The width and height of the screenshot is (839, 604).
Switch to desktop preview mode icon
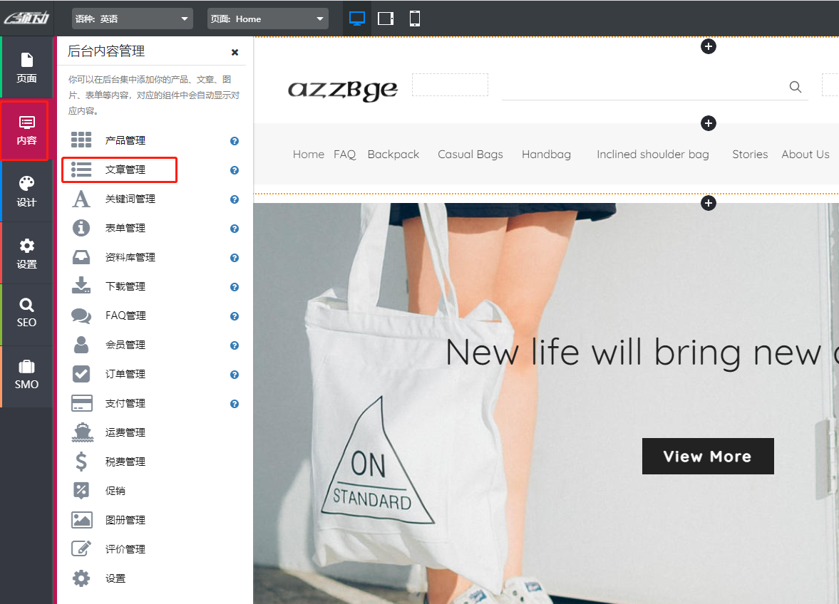tap(357, 19)
